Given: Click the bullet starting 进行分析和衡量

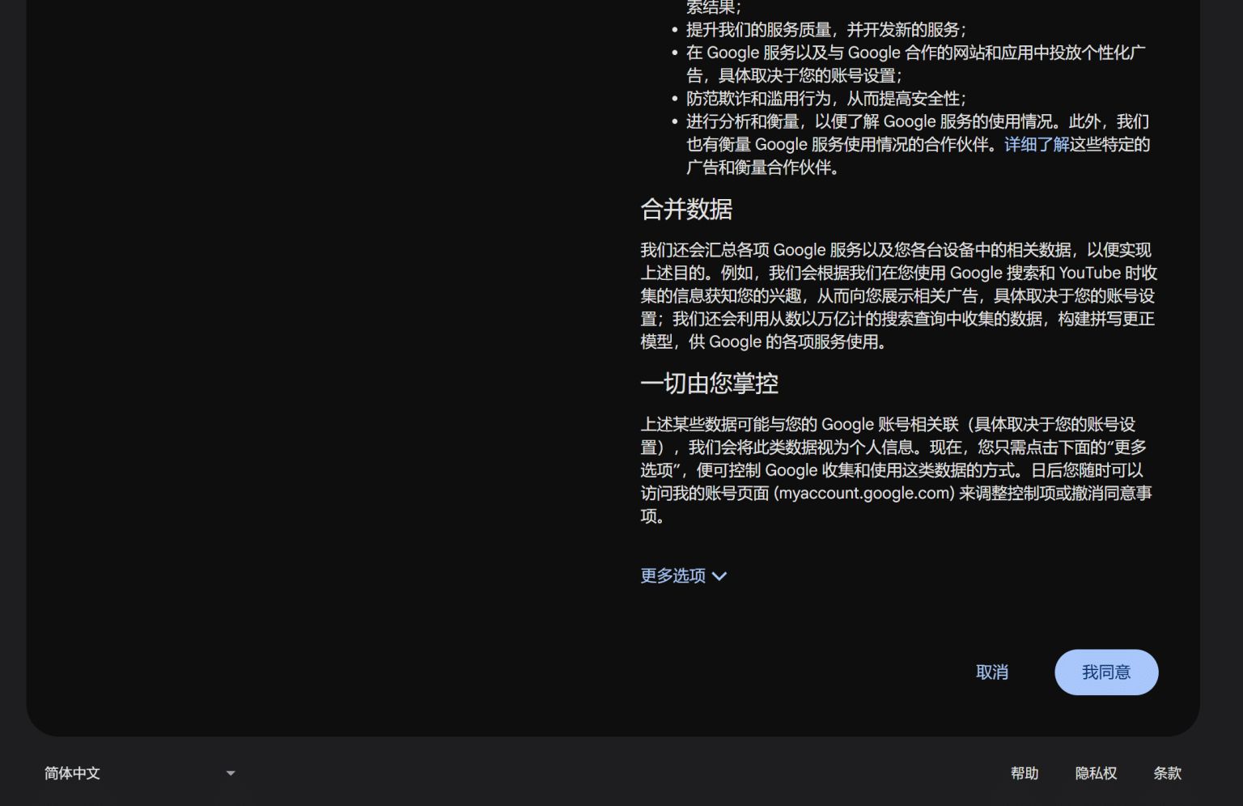Looking at the screenshot, I should coord(918,144).
